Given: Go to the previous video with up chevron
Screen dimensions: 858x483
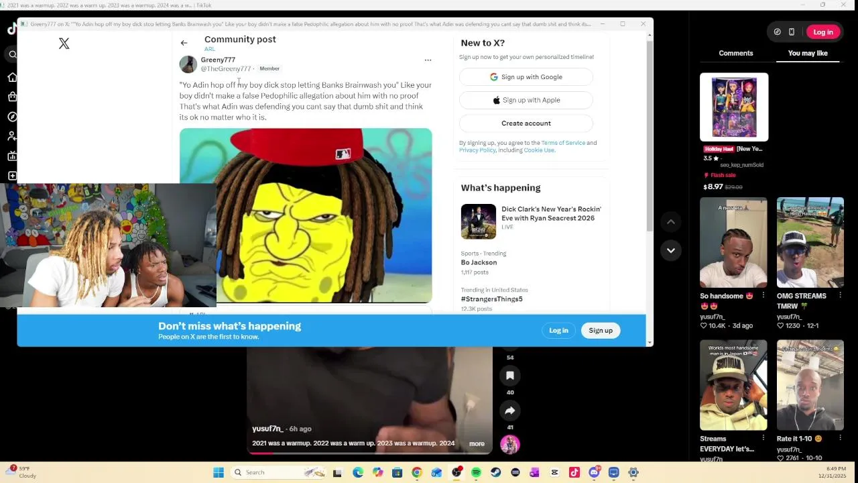Looking at the screenshot, I should pyautogui.click(x=670, y=222).
